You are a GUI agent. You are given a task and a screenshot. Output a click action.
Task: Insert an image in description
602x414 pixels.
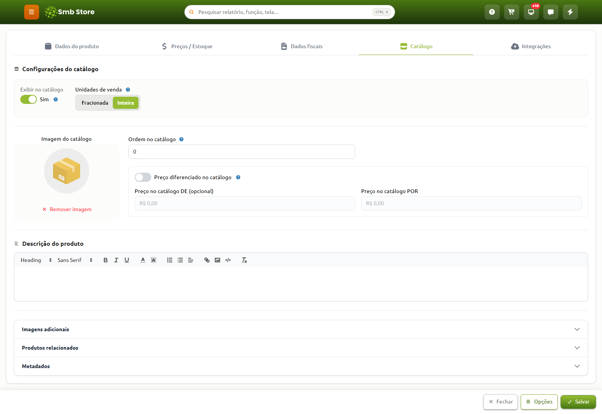coord(217,260)
